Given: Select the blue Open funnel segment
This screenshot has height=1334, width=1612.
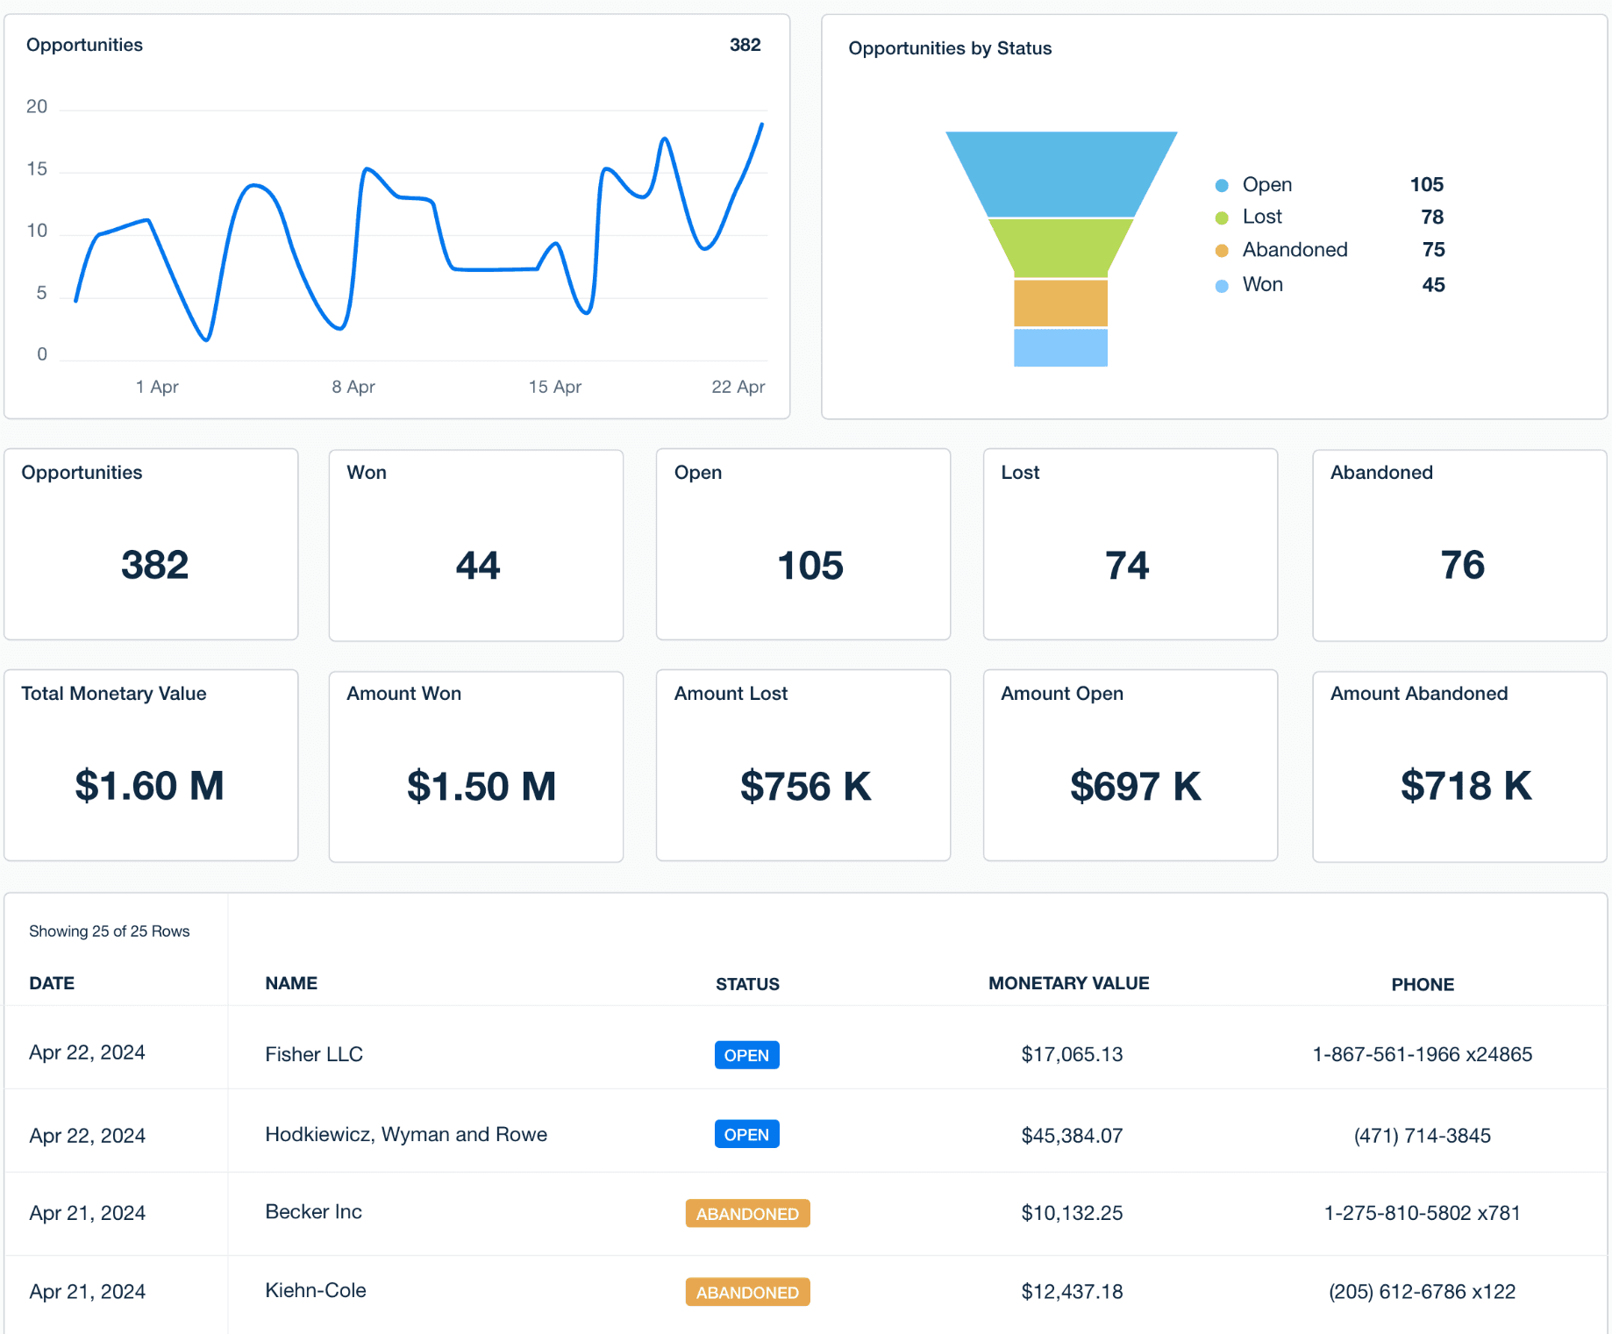Looking at the screenshot, I should (1060, 174).
